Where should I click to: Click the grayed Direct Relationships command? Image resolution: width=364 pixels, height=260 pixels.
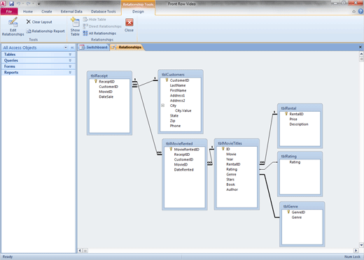tap(102, 27)
